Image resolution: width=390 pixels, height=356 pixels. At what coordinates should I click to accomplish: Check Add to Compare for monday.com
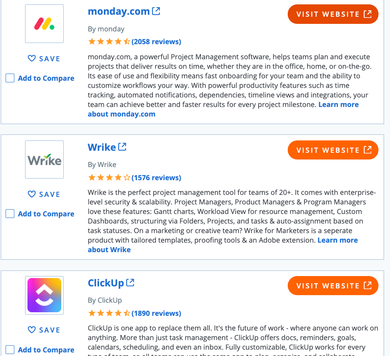(10, 78)
